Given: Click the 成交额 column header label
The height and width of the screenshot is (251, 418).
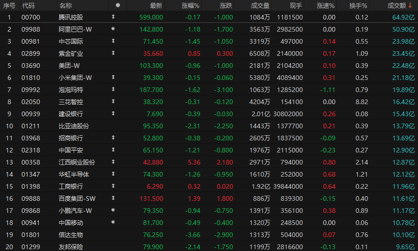Looking at the screenshot, I should click(397, 6).
